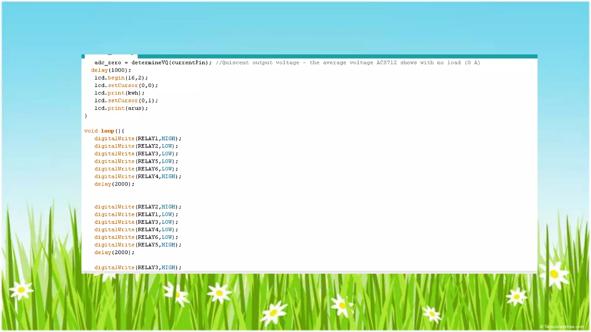This screenshot has width=591, height=332.
Task: Click digitalWrite(RELAY4,HIGH) line
Action: point(138,177)
